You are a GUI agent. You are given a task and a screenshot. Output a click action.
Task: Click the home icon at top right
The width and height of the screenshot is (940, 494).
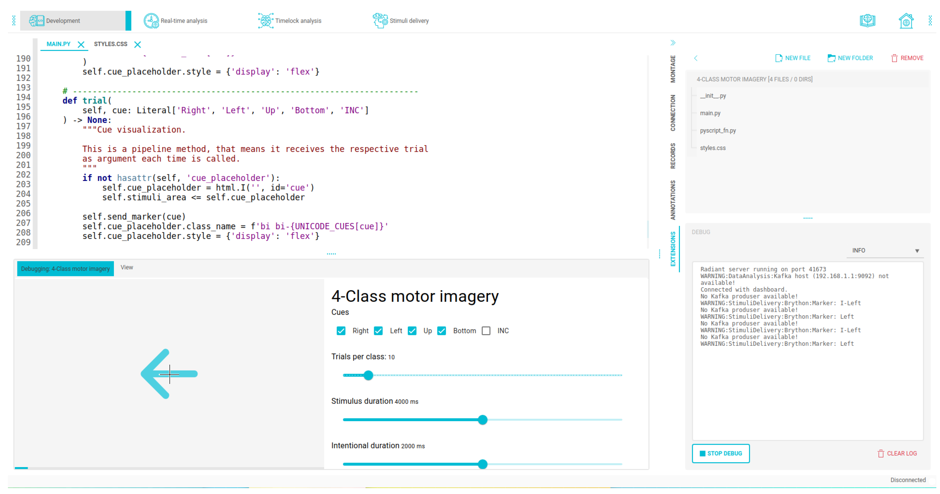906,21
